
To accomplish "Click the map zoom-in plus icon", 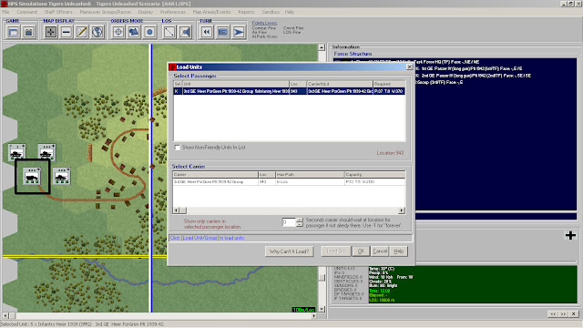I will [x=51, y=32].
